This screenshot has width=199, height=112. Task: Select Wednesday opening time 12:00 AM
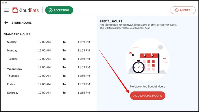(x=44, y=67)
